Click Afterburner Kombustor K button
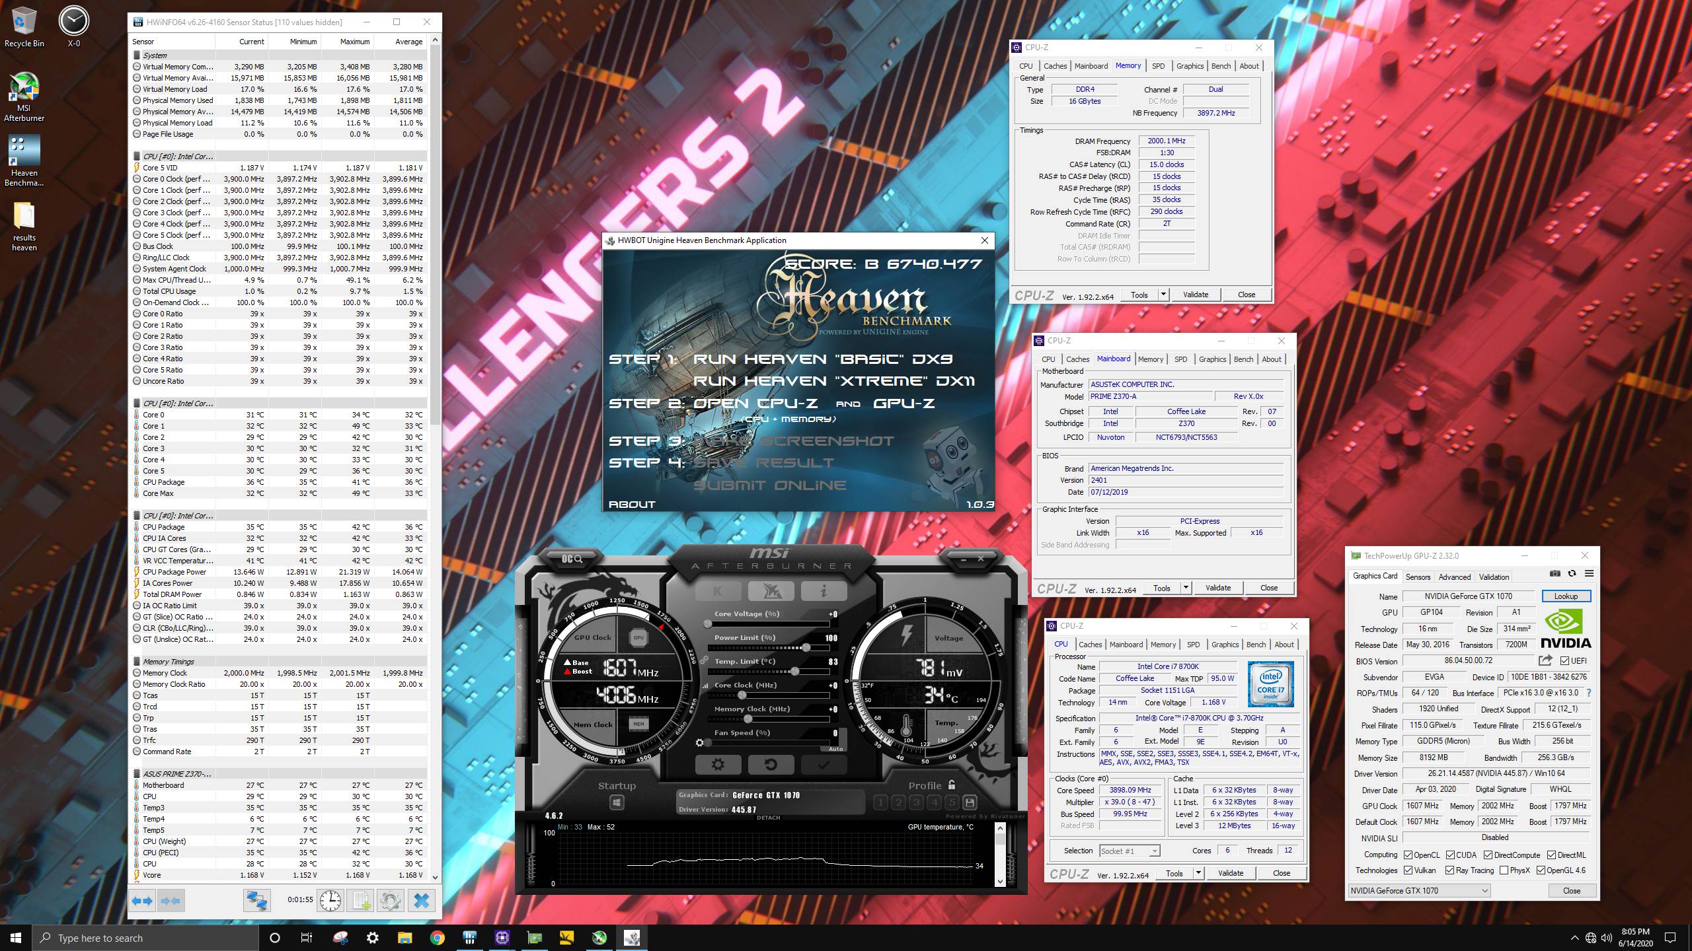 click(x=718, y=591)
